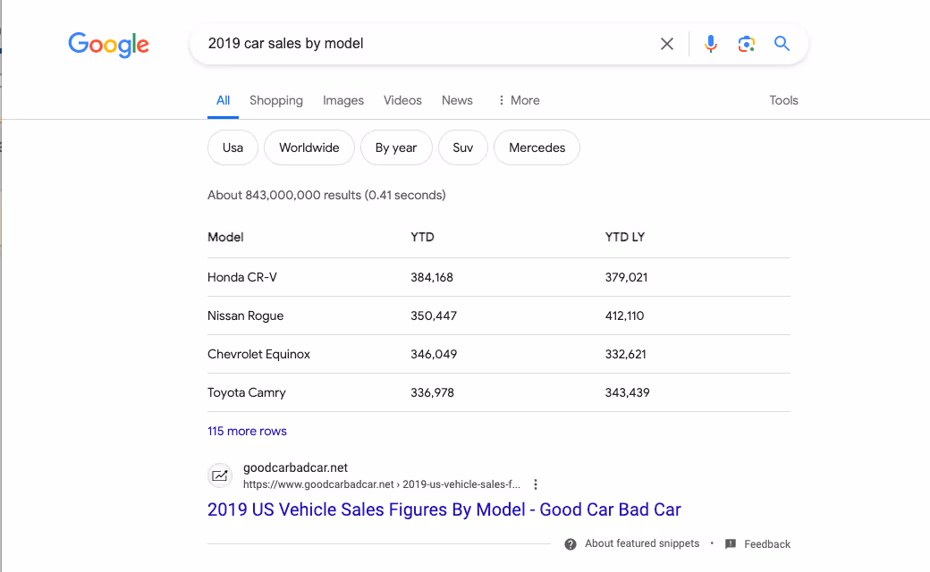The width and height of the screenshot is (930, 572).
Task: Apply the By year filter chip
Action: coord(396,147)
